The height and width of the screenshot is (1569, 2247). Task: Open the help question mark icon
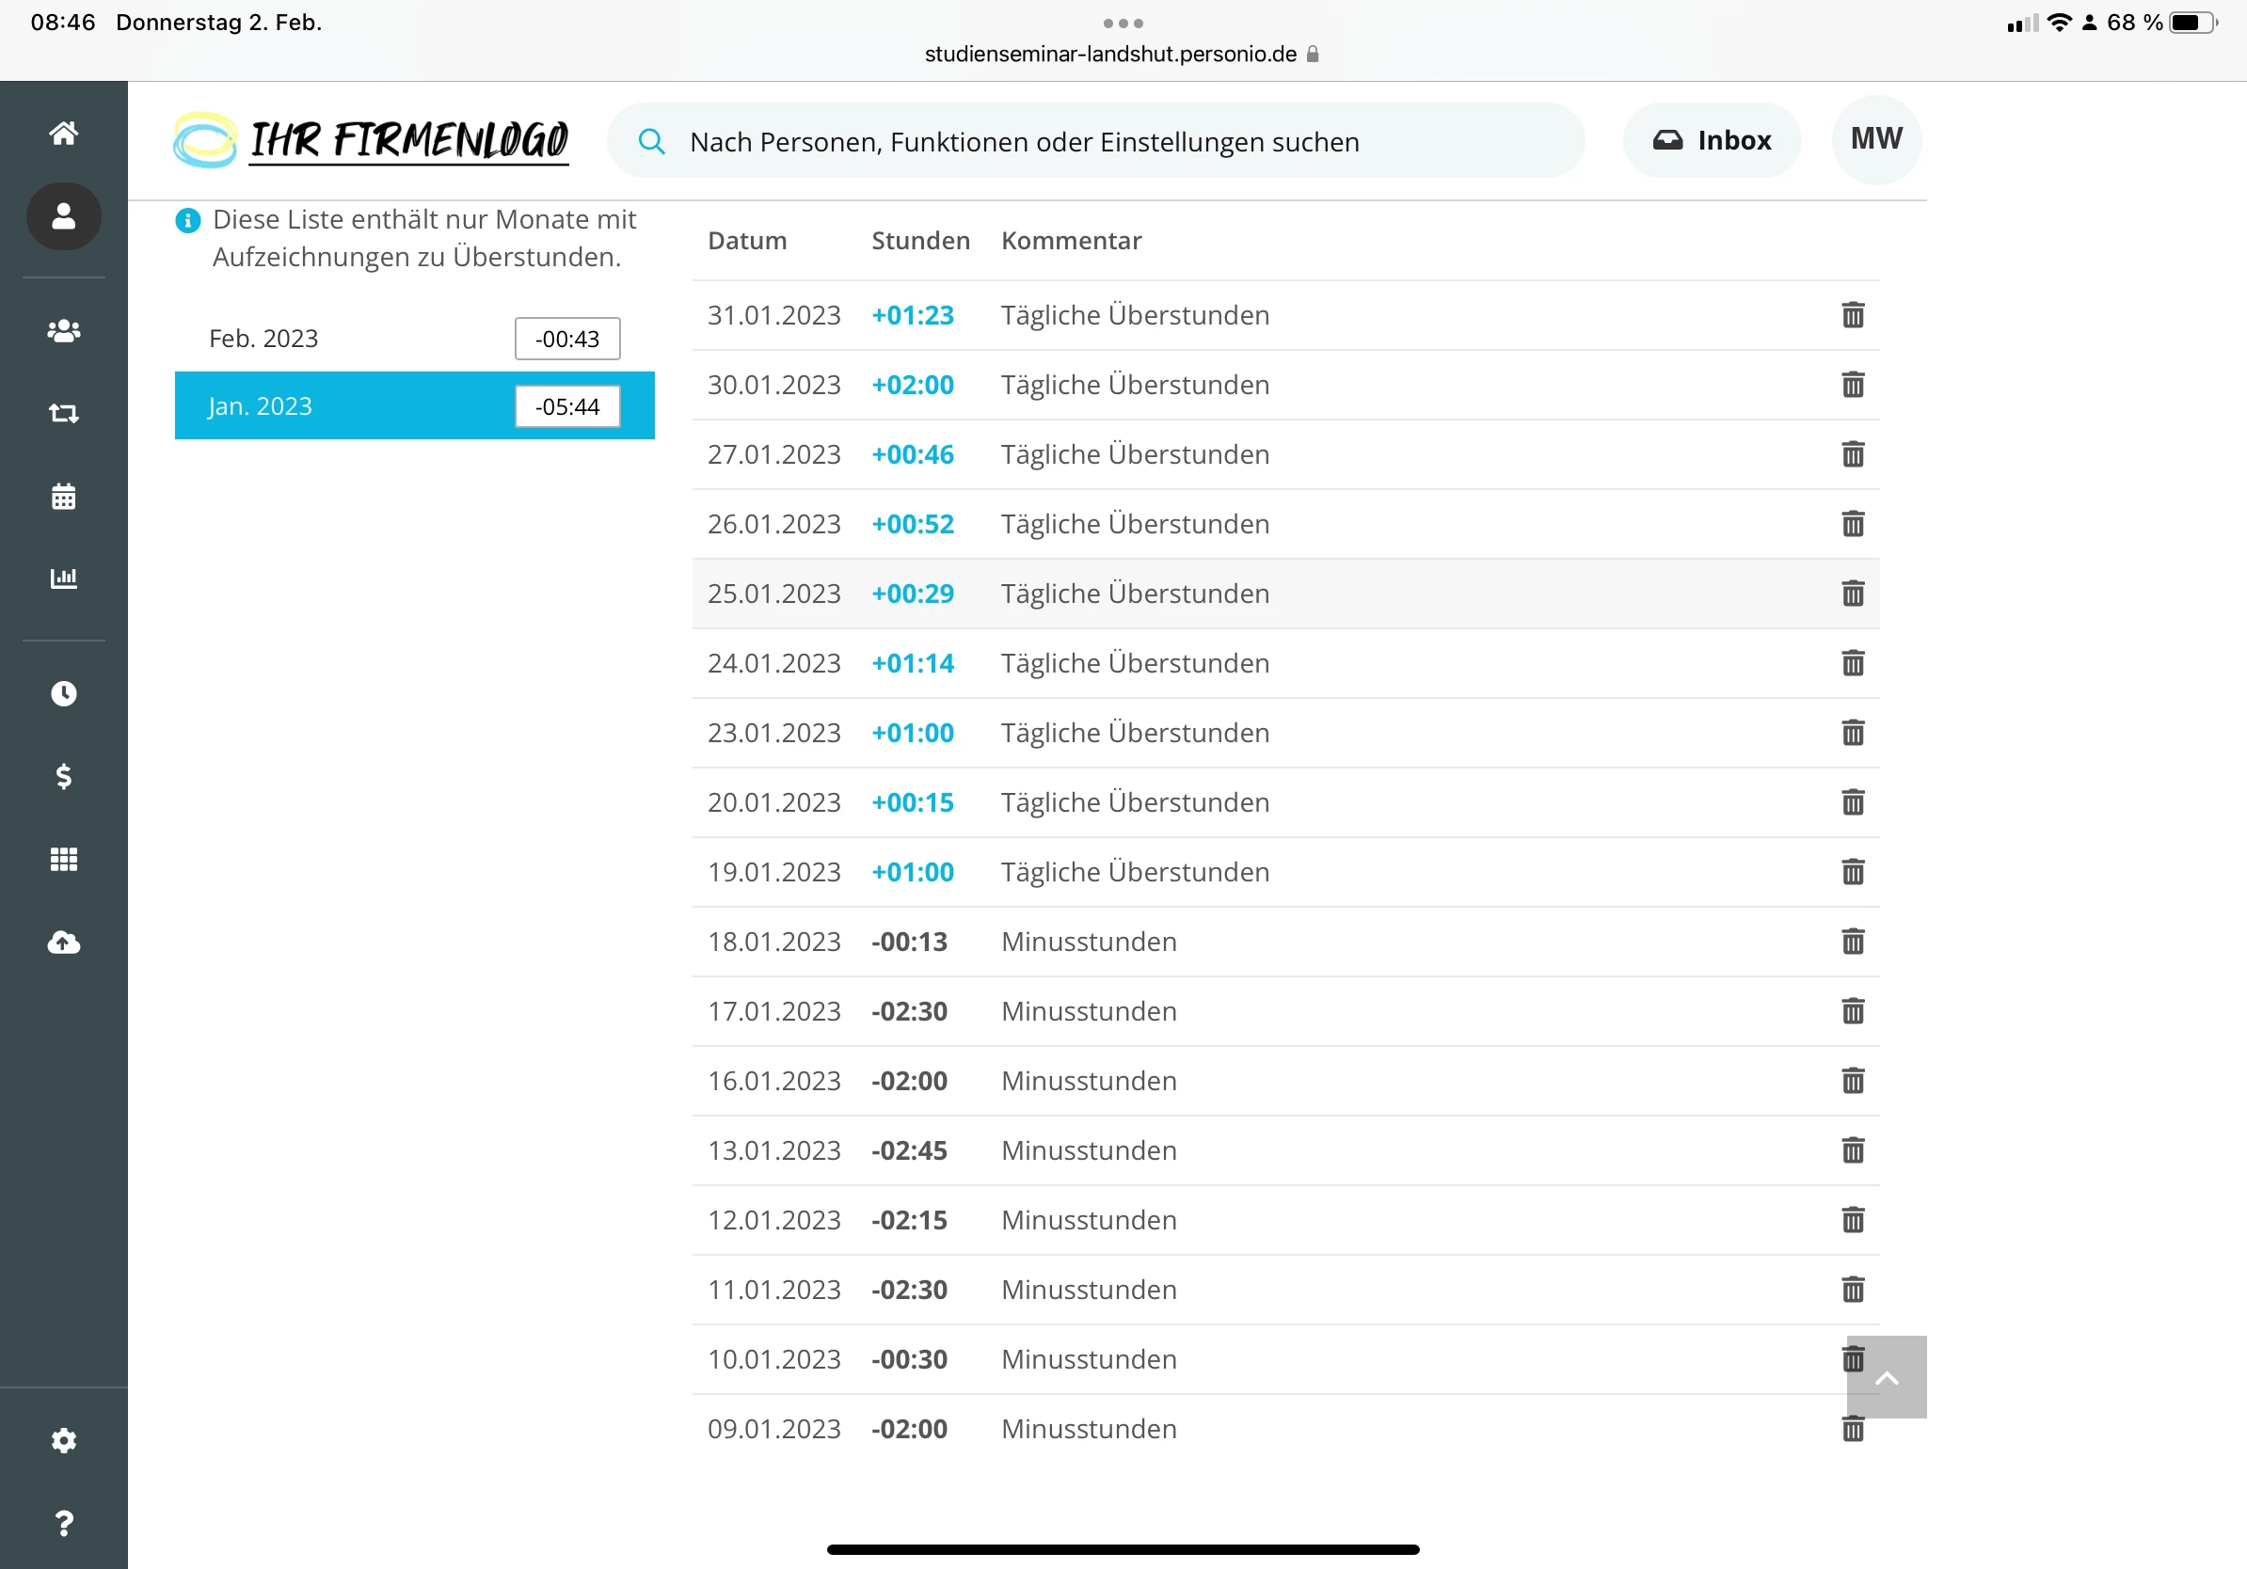click(64, 1523)
